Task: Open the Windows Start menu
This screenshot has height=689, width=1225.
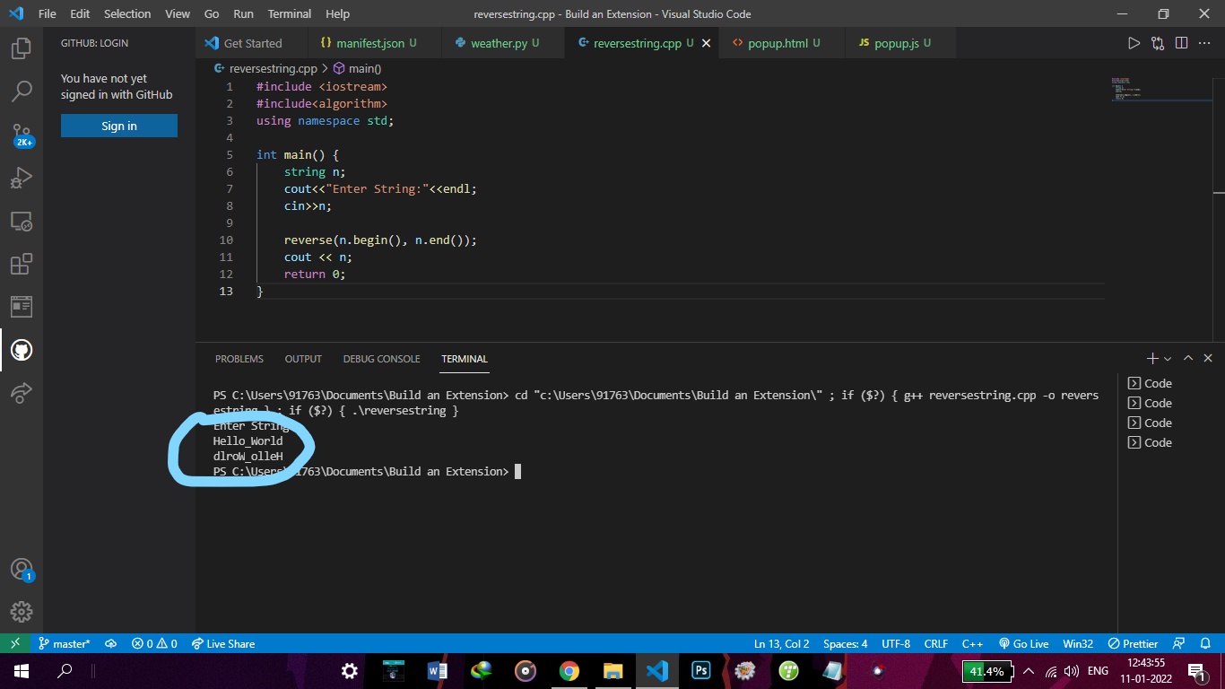Action: point(22,671)
